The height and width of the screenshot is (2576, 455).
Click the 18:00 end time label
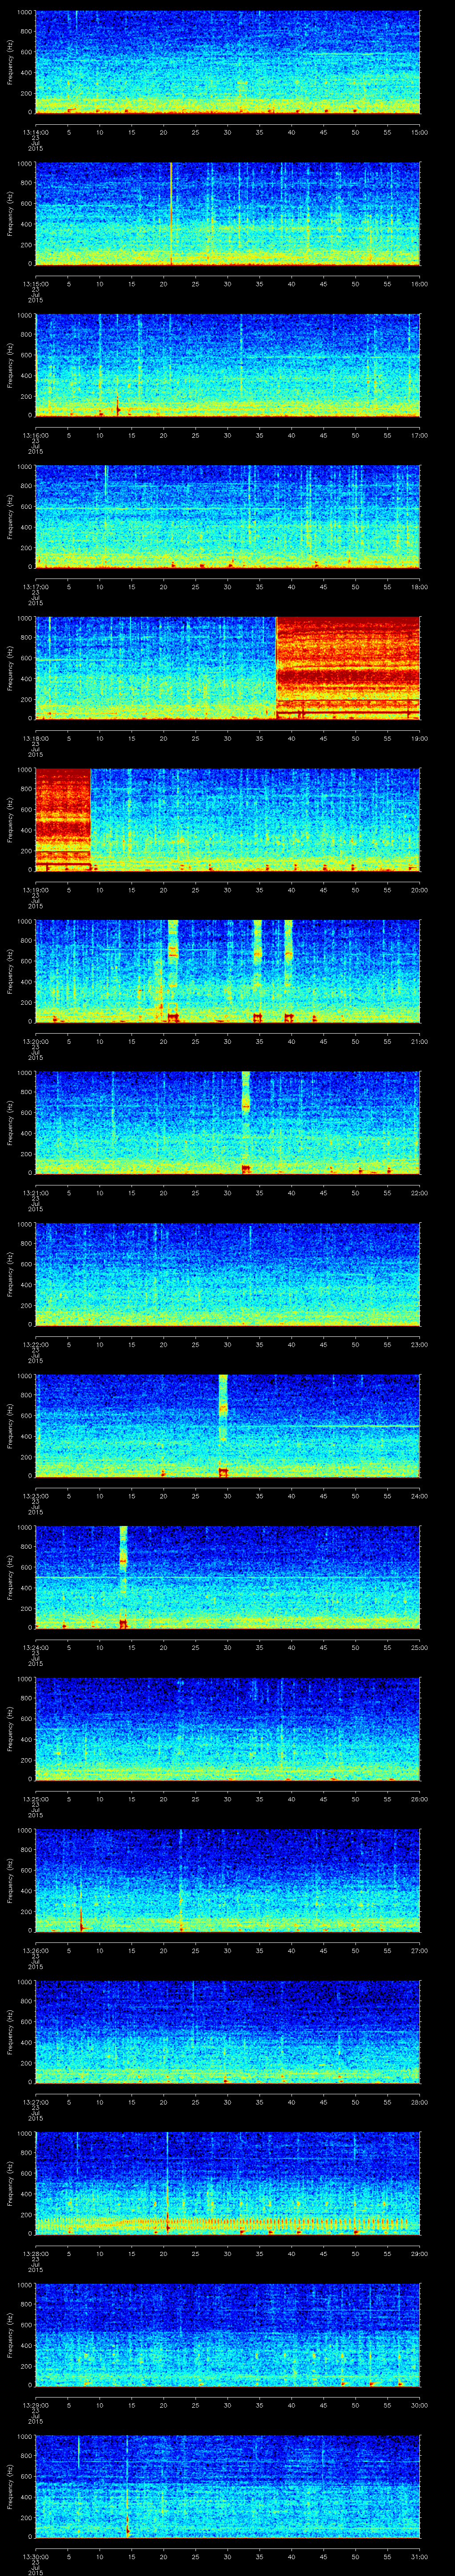[x=419, y=586]
